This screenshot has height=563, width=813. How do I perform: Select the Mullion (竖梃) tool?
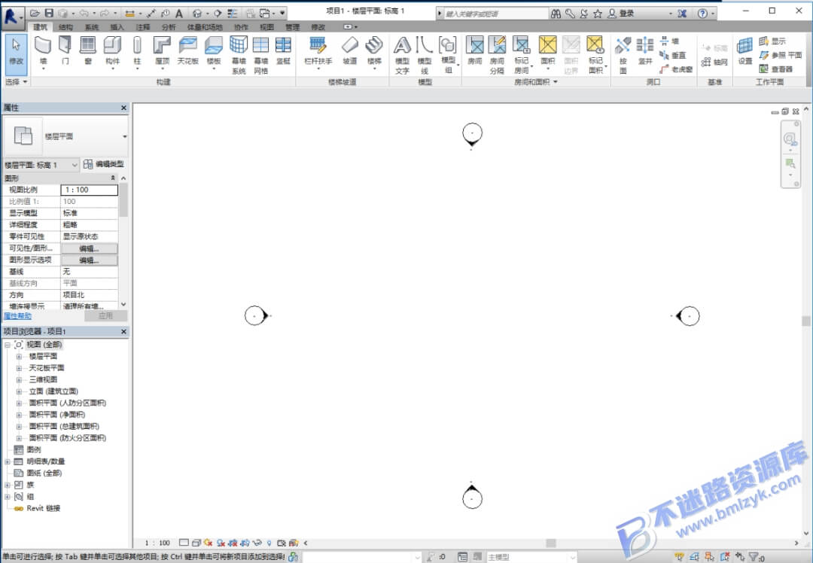pos(283,51)
